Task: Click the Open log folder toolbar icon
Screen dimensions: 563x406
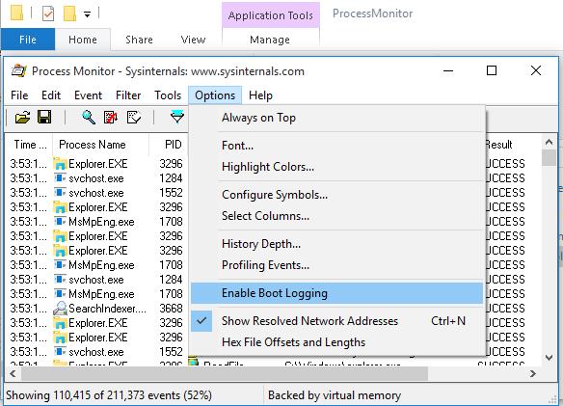Action: 22,117
